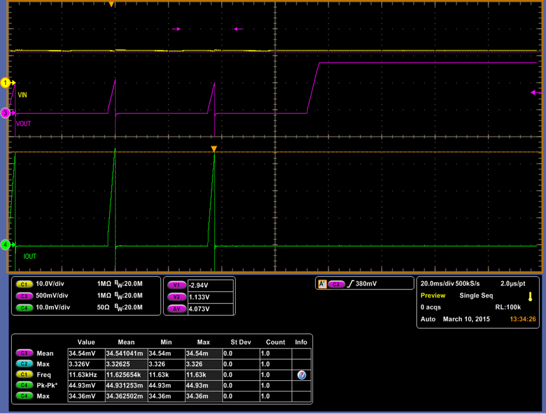Click the yellow channel 1 ground marker
The width and height of the screenshot is (546, 414).
pos(6,83)
